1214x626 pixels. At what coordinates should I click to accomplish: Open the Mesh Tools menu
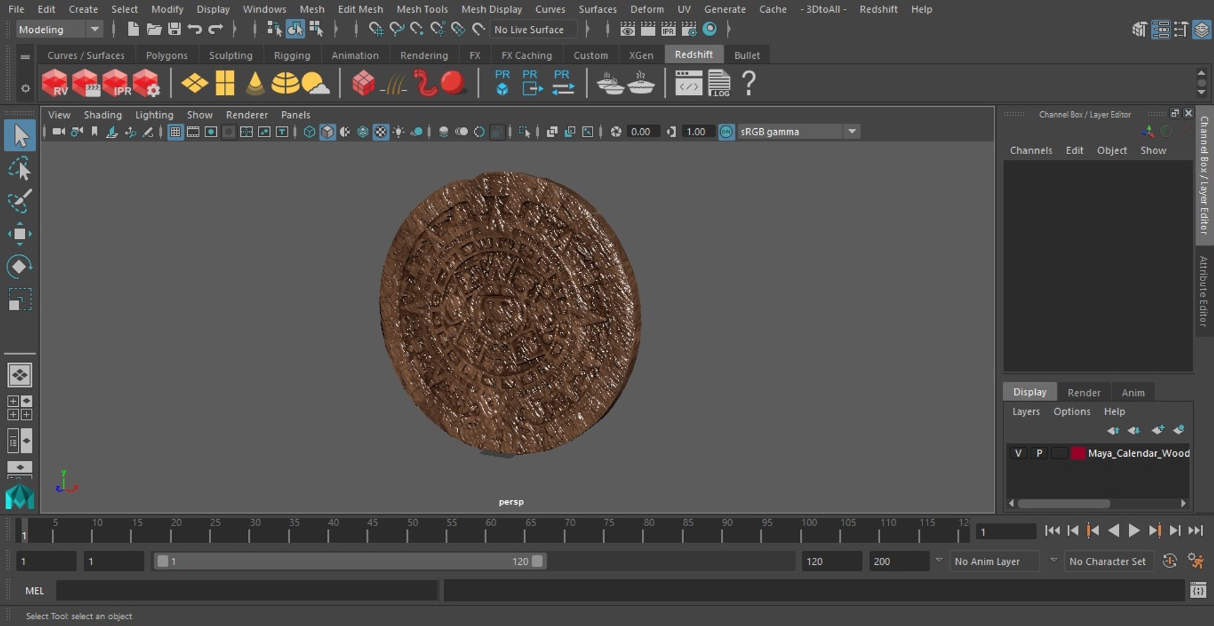click(422, 9)
